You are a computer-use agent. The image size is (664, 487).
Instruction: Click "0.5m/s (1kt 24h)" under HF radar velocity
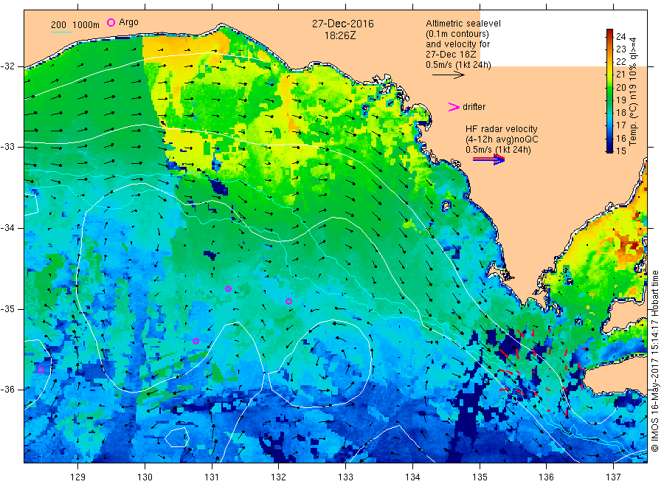pyautogui.click(x=499, y=150)
